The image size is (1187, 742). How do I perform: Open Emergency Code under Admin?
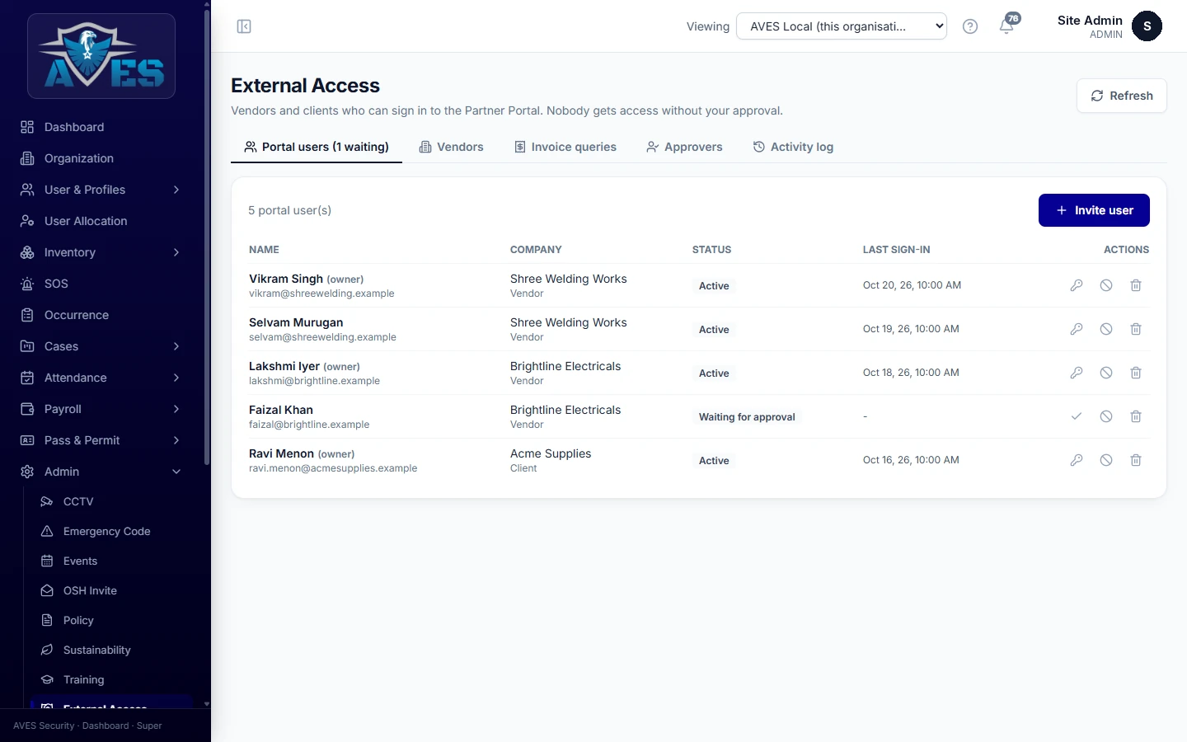pyautogui.click(x=111, y=531)
